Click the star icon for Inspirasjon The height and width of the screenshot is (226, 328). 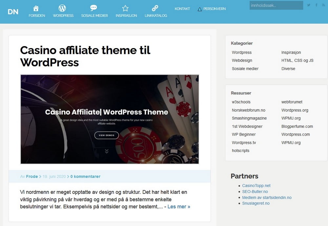click(x=125, y=9)
